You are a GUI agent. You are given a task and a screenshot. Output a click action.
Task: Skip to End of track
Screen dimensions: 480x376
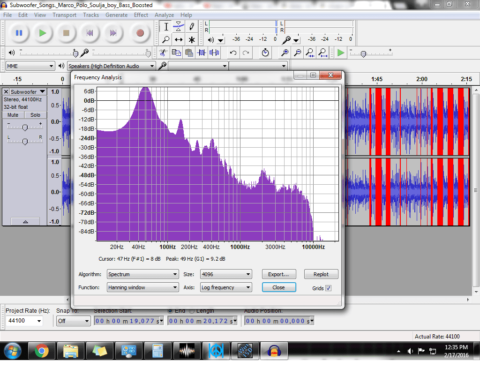pyautogui.click(x=113, y=33)
